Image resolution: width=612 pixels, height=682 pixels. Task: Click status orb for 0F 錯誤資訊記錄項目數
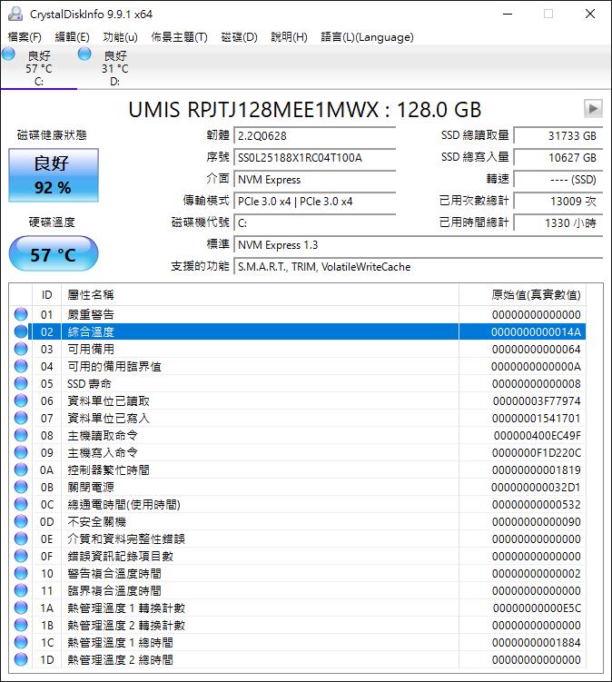click(x=21, y=556)
